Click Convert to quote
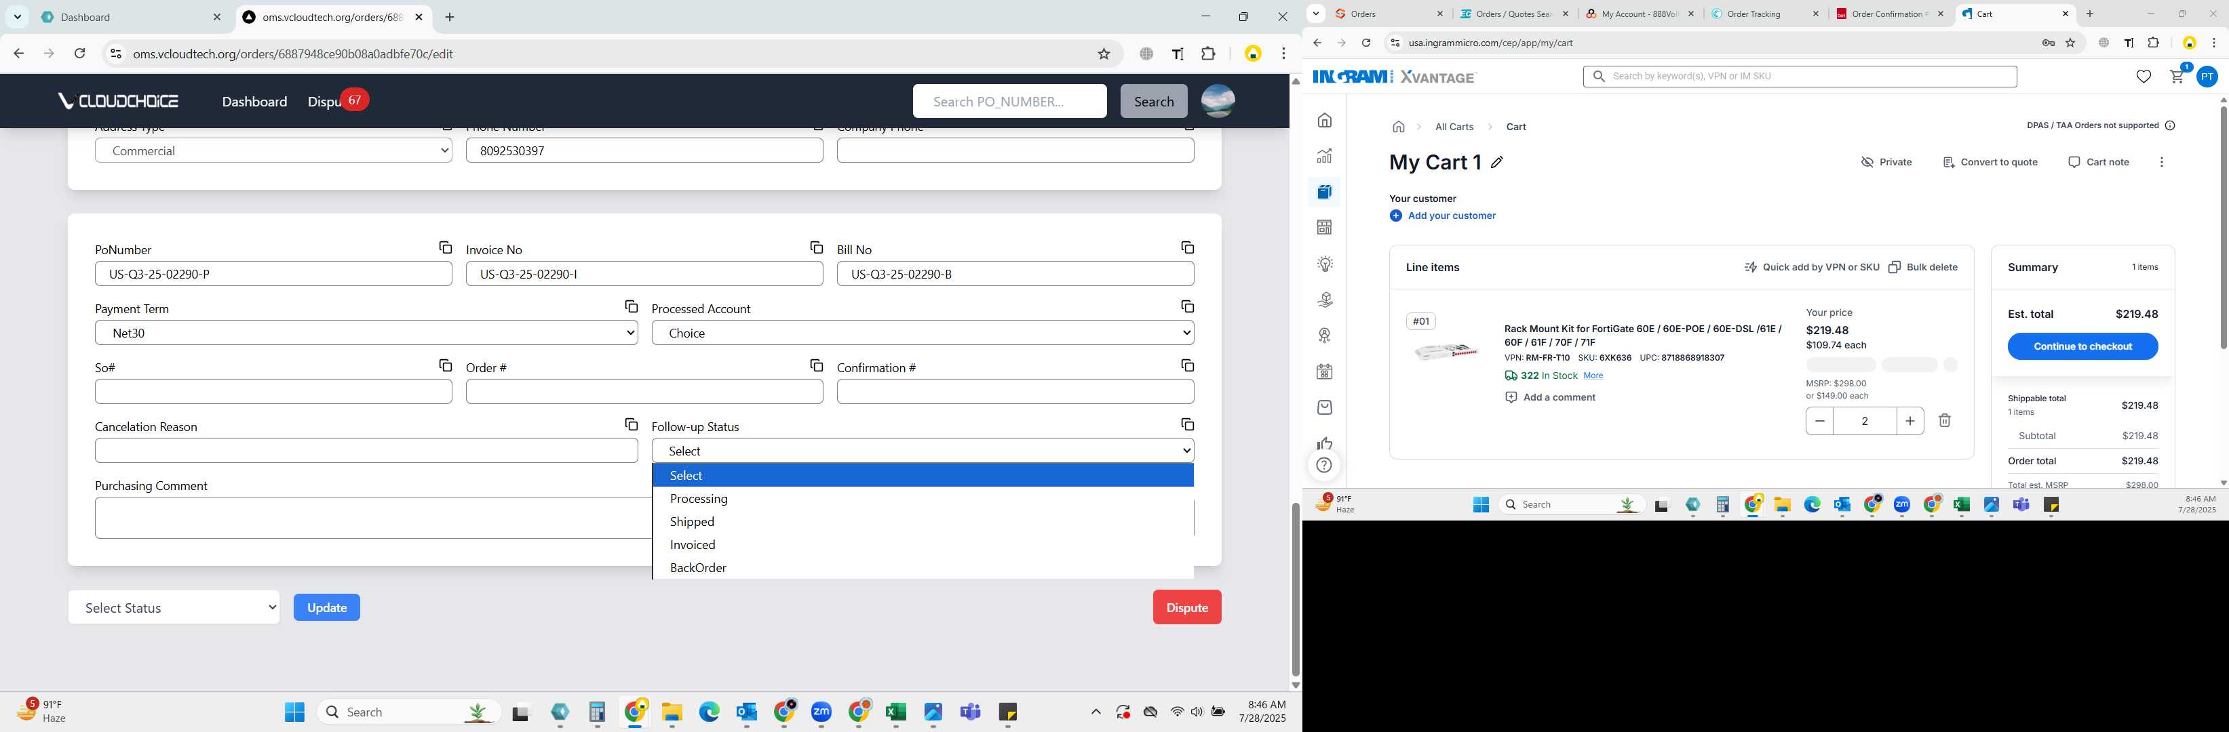Image resolution: width=2229 pixels, height=732 pixels. point(1990,163)
